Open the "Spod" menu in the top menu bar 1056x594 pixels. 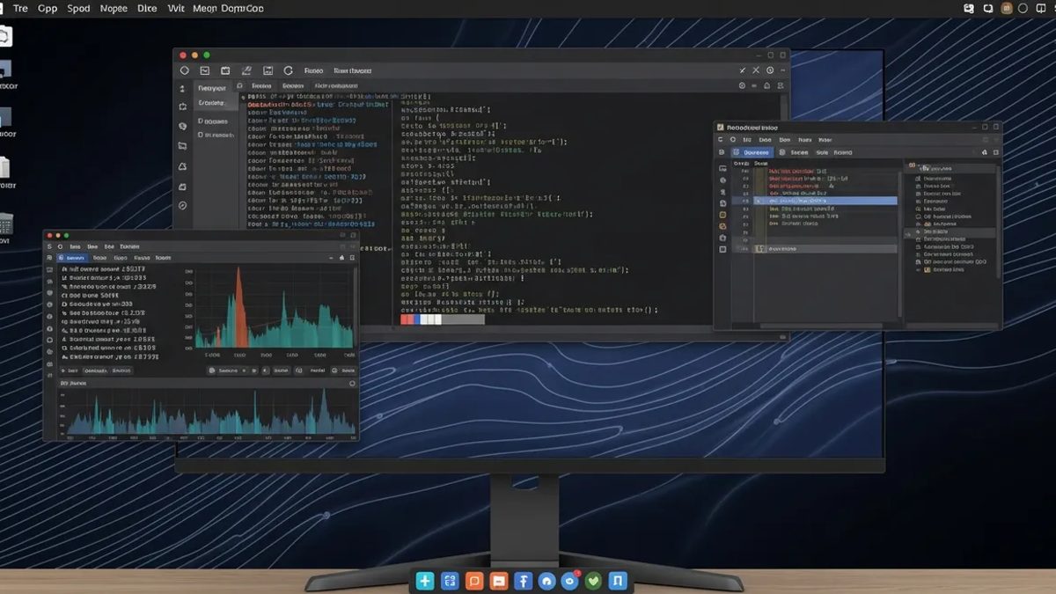tap(78, 8)
